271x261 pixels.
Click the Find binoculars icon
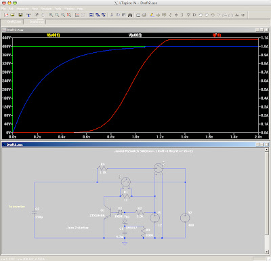[130, 15]
